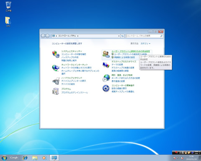
Task: Click the テーマの変更 link
Action: [117, 65]
